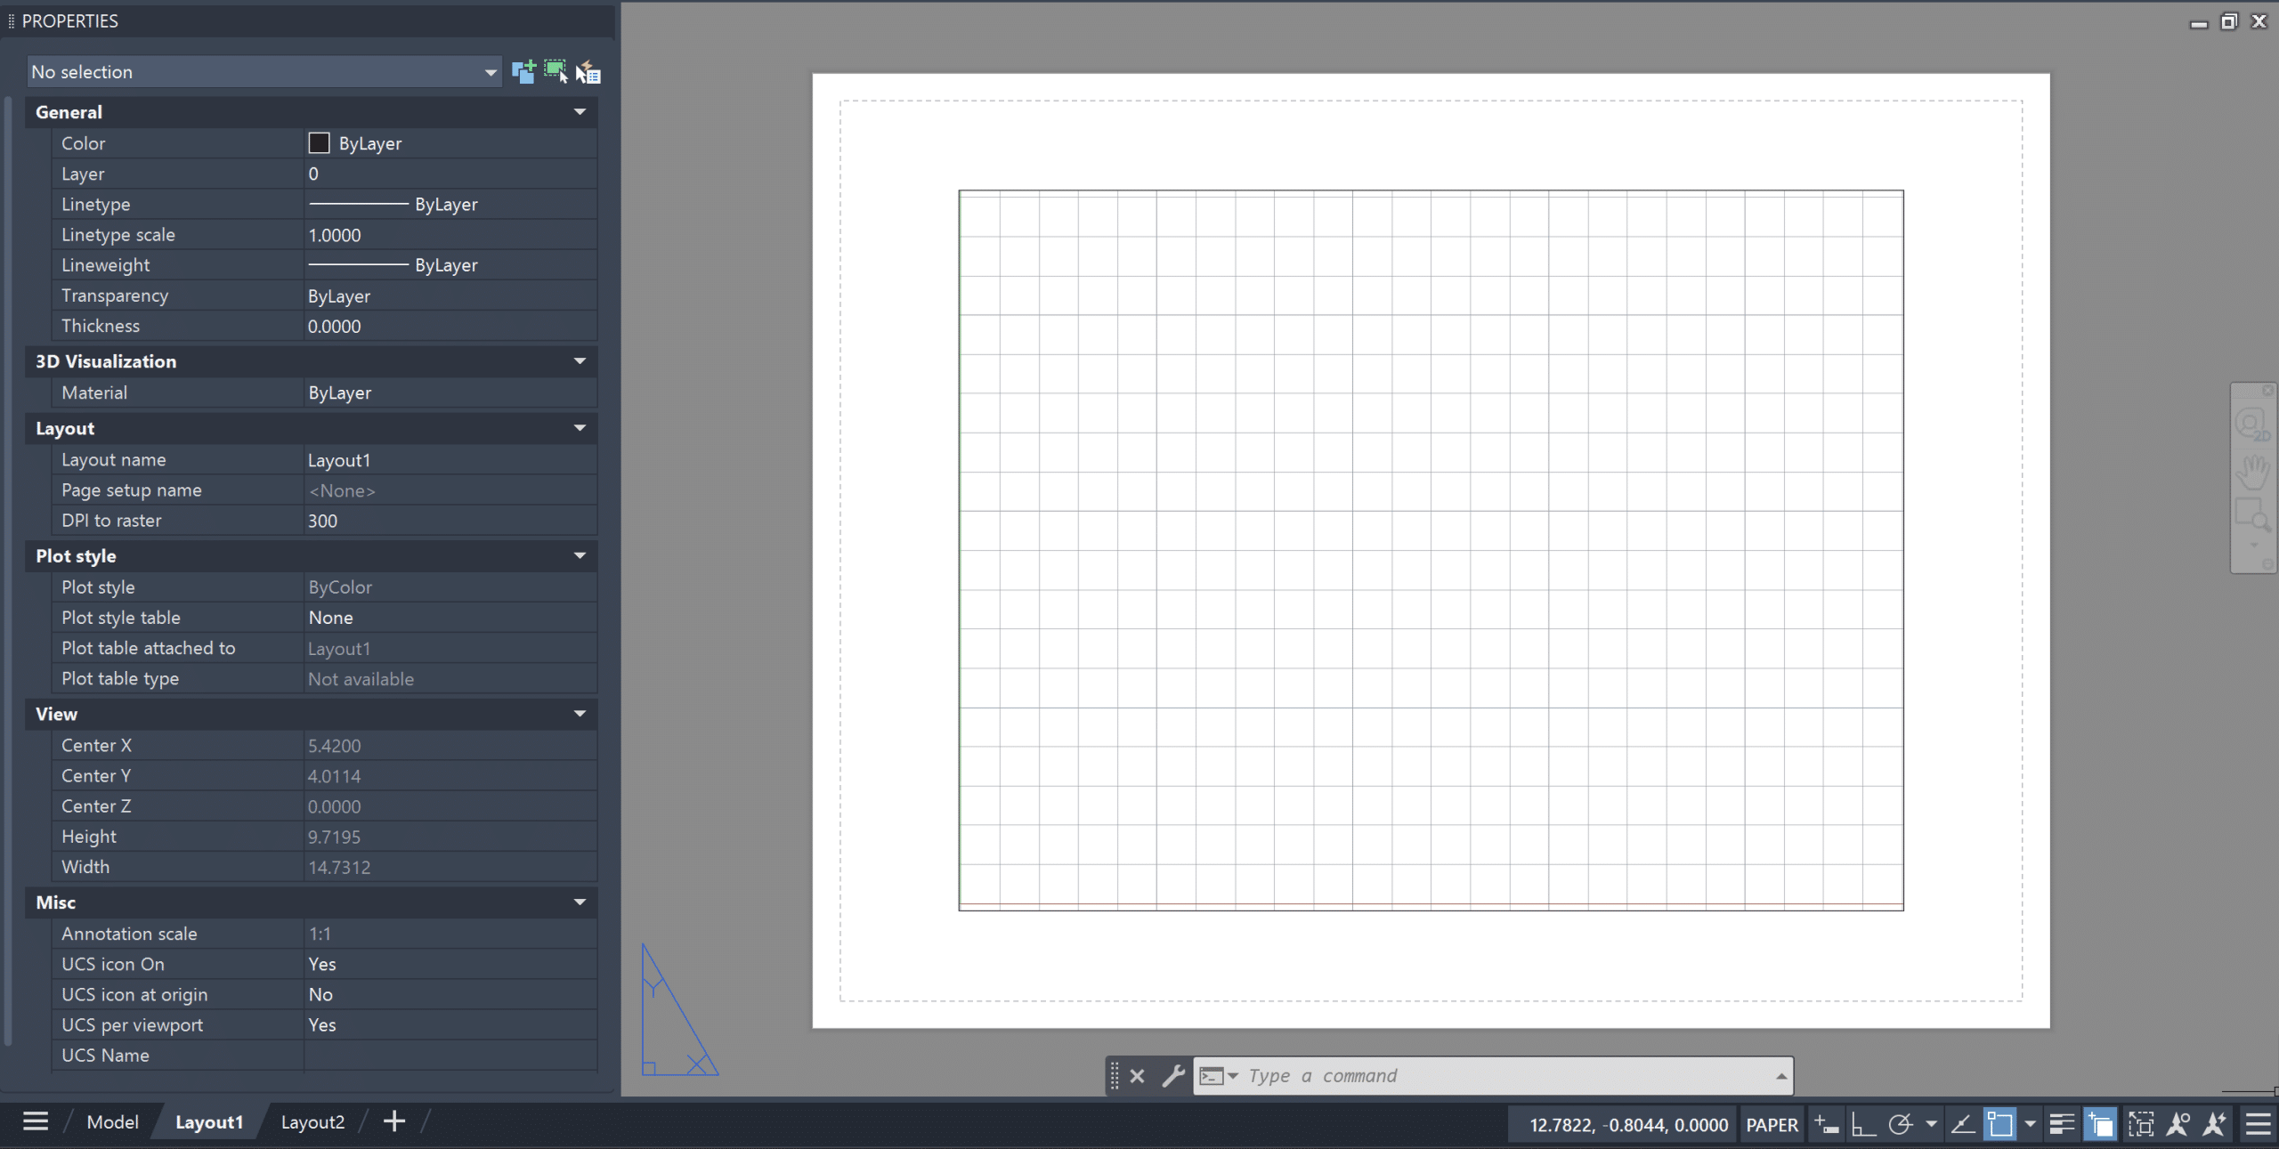Click inside the Type a command field
This screenshot has height=1149, width=2279.
coord(1424,1075)
